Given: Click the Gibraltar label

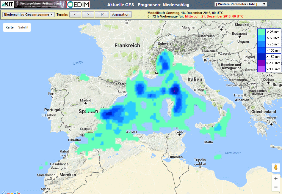Looking at the screenshot, I should click(x=74, y=140).
